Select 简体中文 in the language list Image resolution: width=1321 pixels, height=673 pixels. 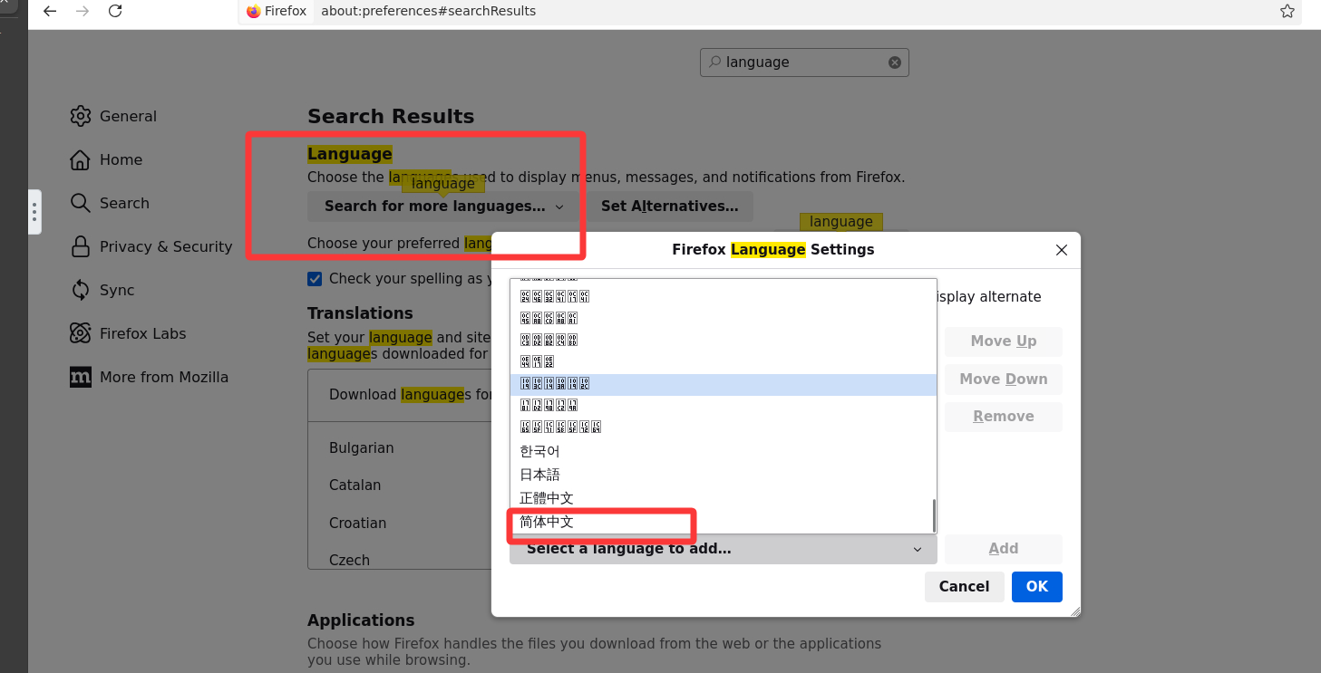tap(723, 523)
